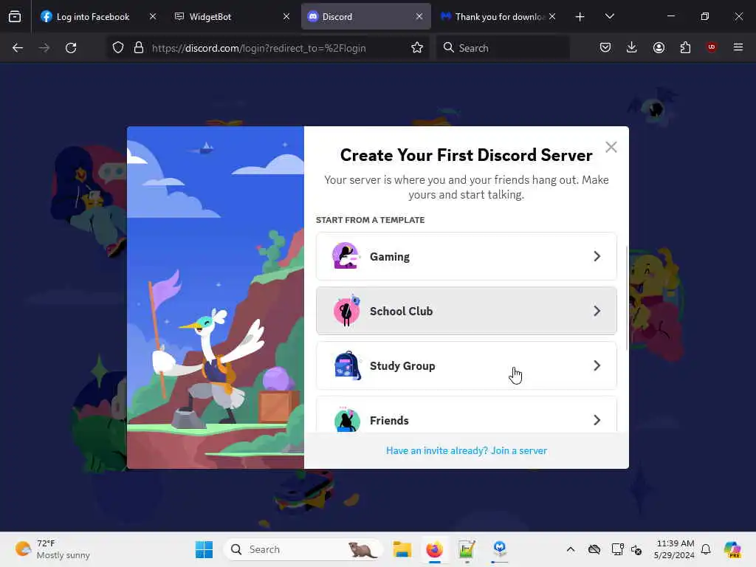Close the Discord tab
This screenshot has width=756, height=567.
[419, 16]
